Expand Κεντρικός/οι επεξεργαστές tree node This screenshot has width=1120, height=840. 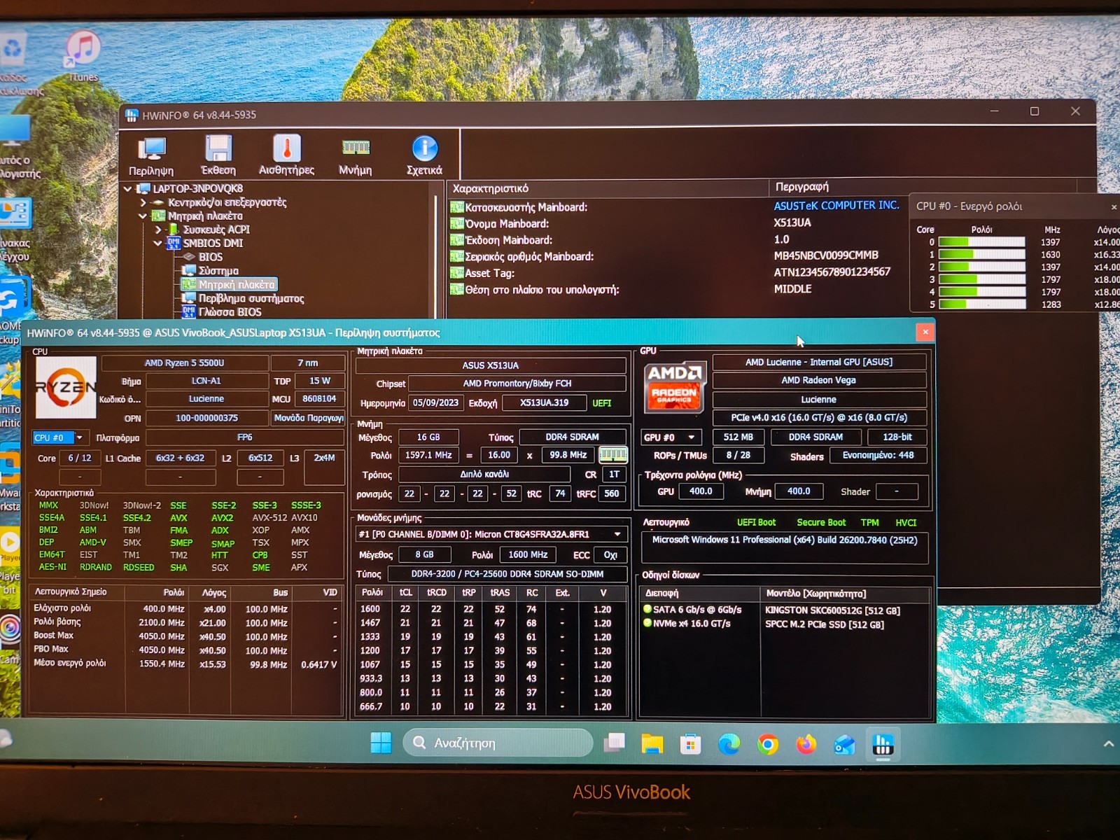[143, 202]
